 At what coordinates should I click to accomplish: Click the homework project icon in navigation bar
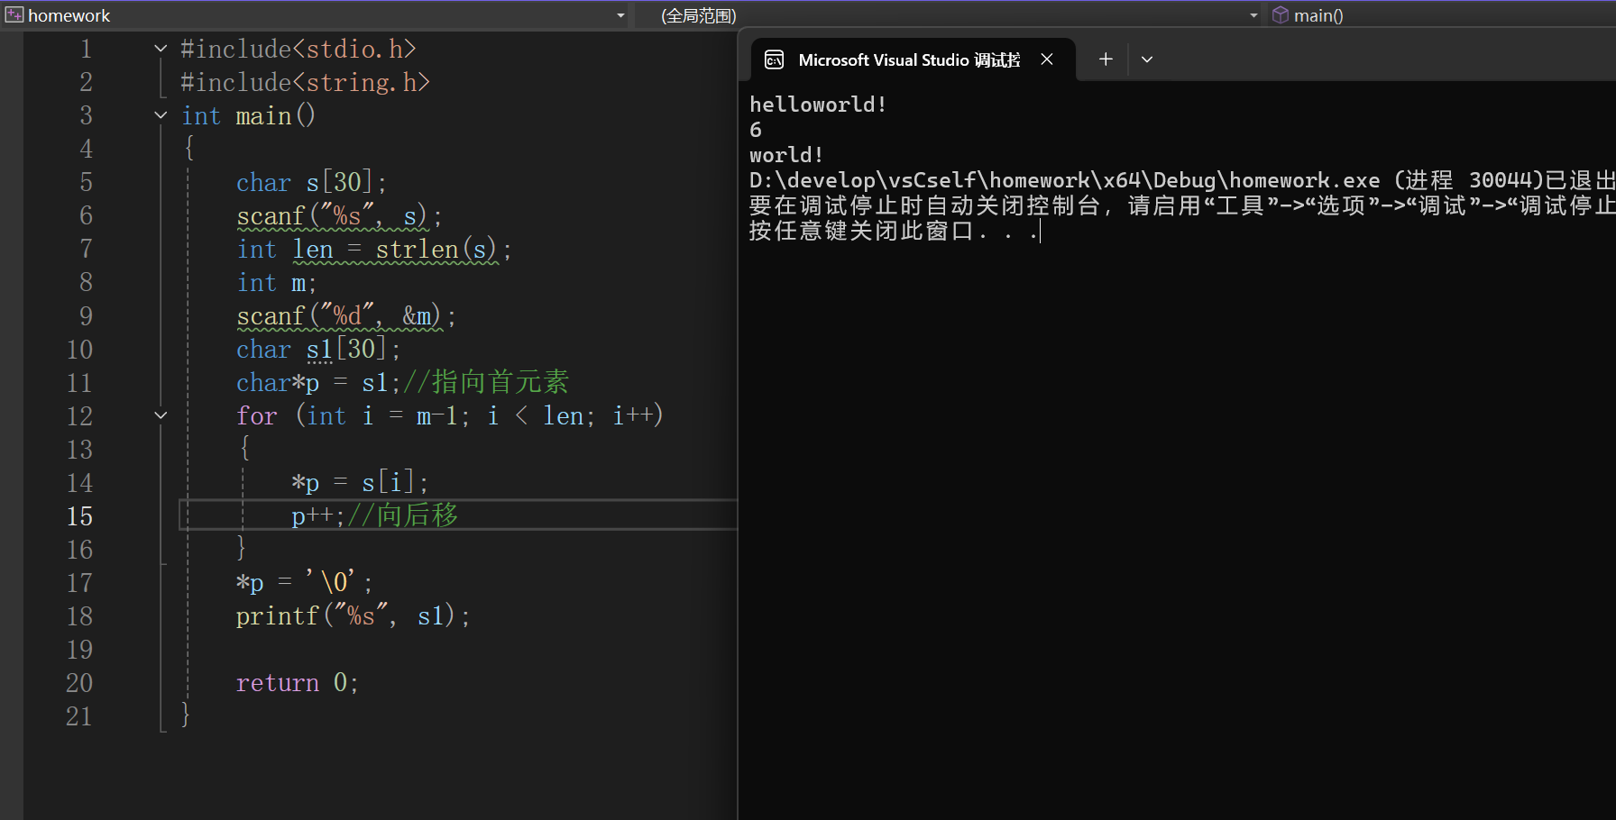pyautogui.click(x=14, y=15)
